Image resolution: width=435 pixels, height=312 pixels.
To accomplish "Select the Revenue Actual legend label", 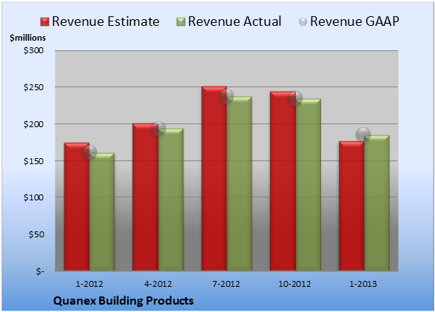I will [x=235, y=21].
